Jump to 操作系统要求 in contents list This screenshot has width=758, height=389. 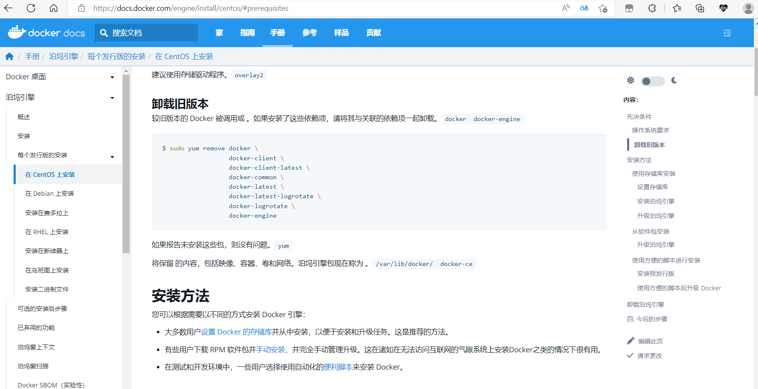pos(650,130)
